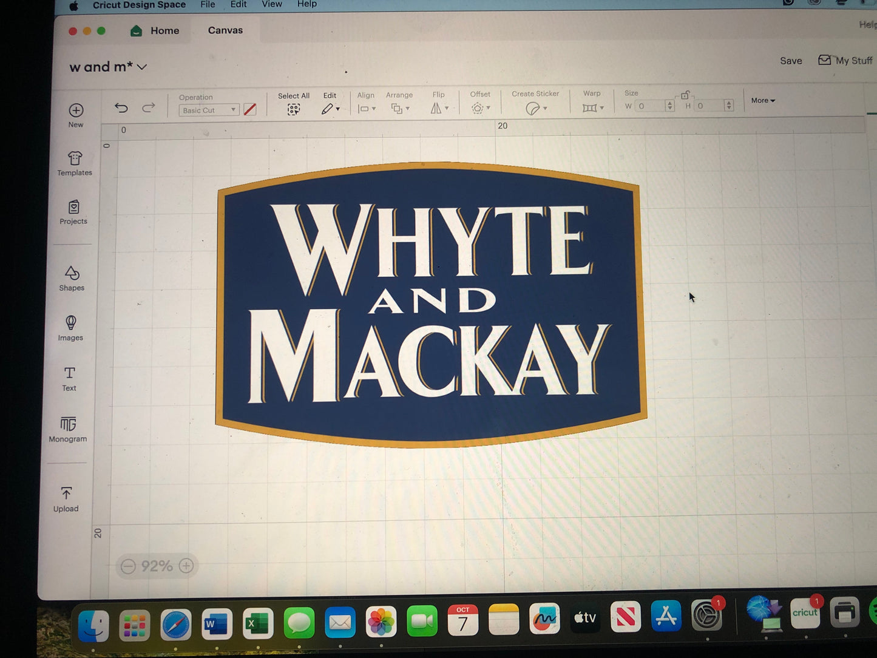Open the Select All tool
Viewport: 877px width, 658px height.
pyautogui.click(x=293, y=109)
